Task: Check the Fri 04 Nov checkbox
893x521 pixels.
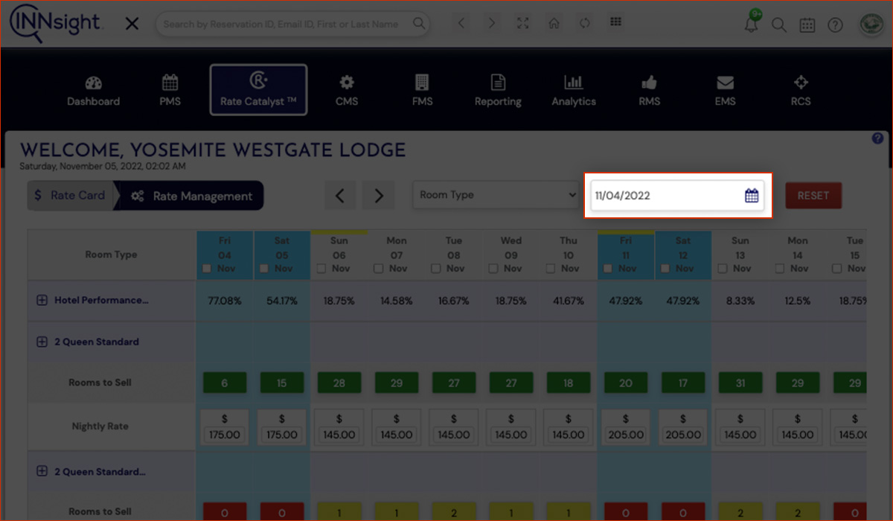Action: coord(208,269)
